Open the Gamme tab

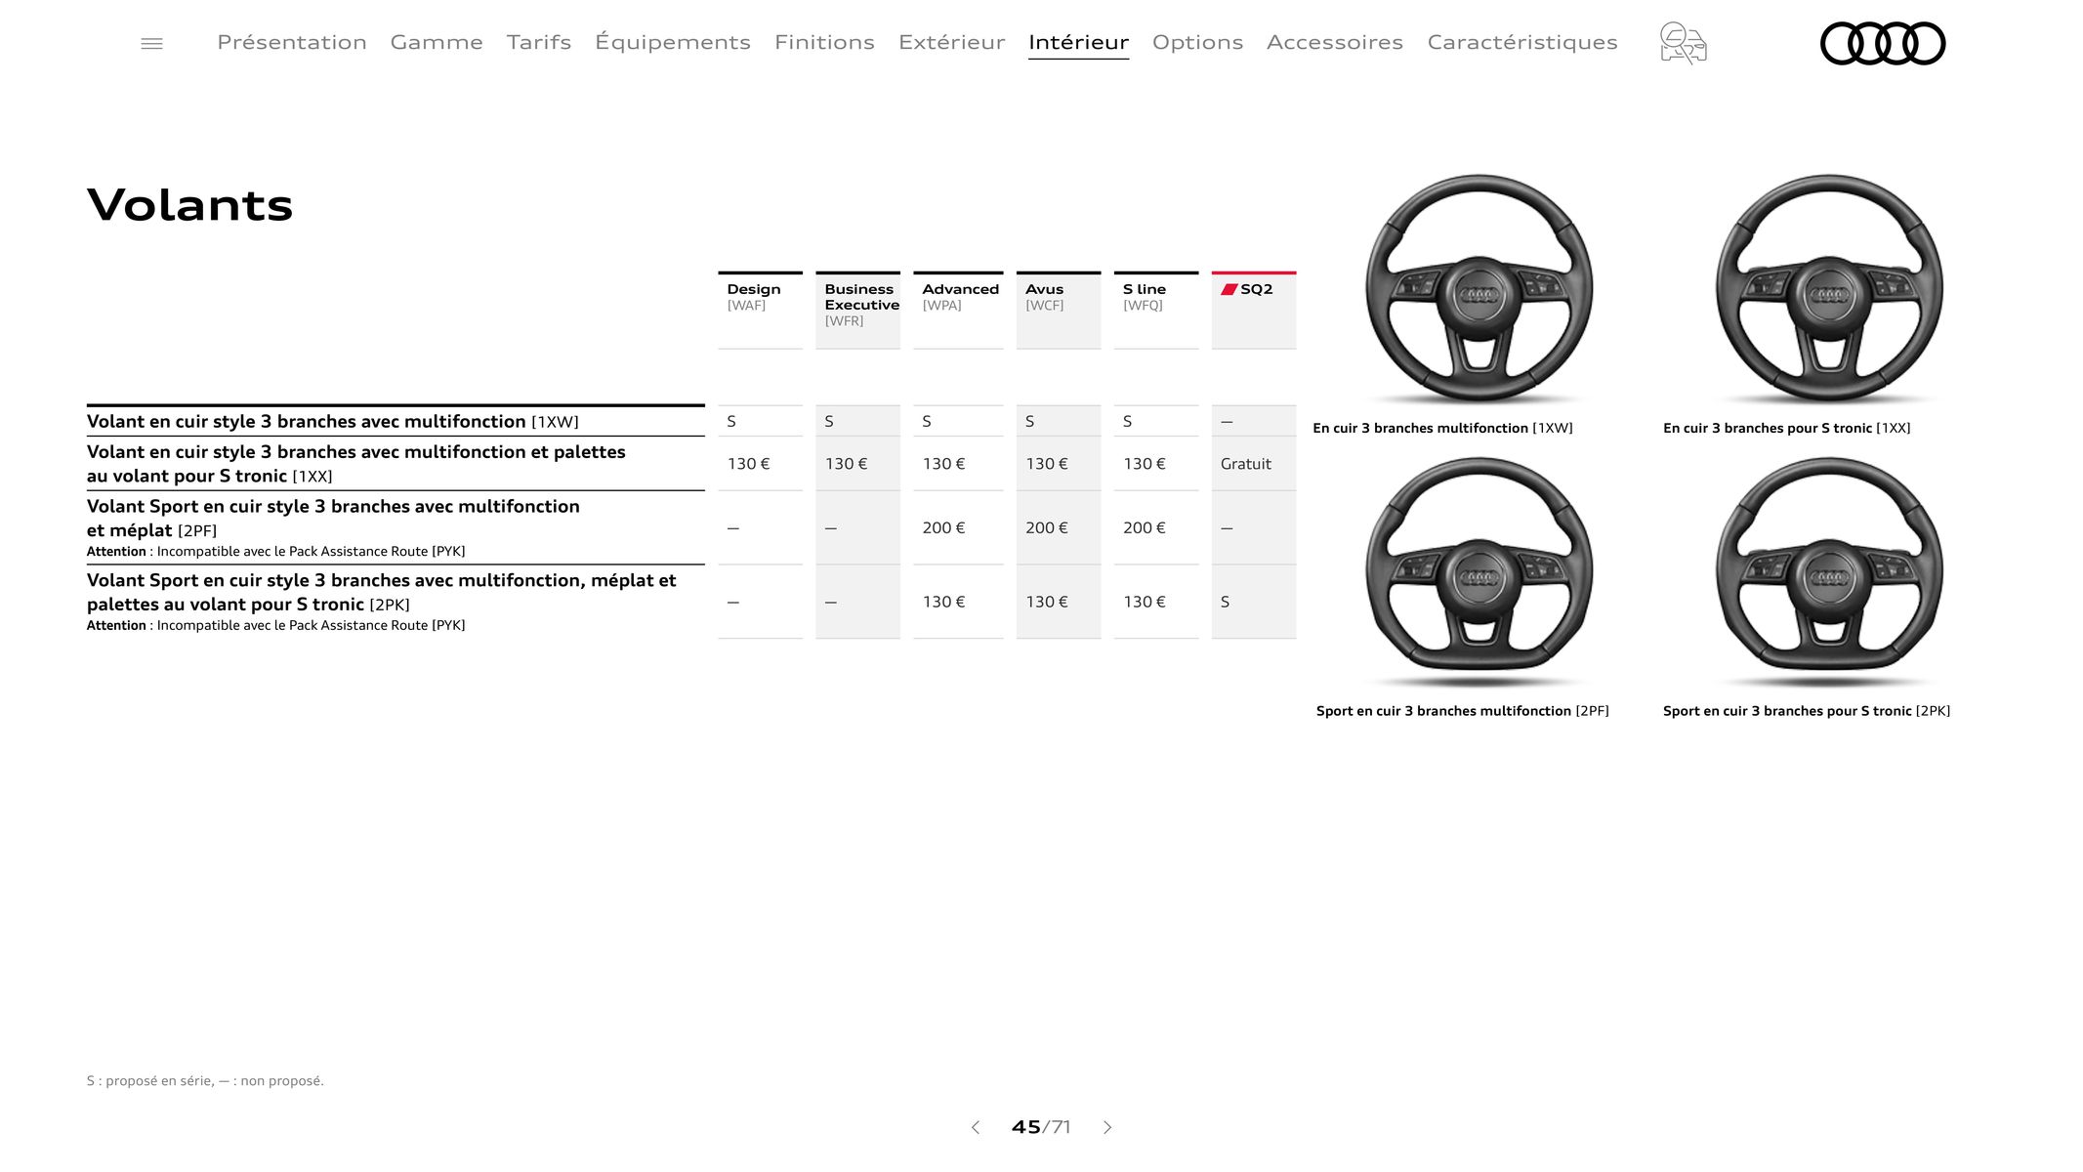point(437,42)
